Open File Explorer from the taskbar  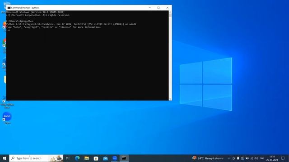click(87, 158)
